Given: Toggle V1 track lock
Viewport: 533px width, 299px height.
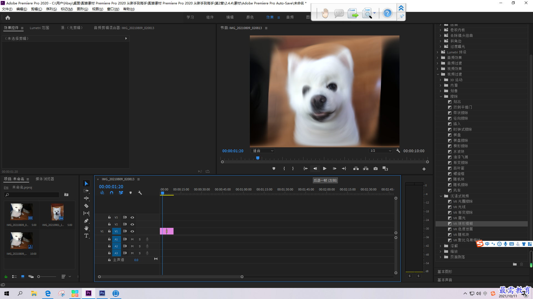Looking at the screenshot, I should click(109, 231).
